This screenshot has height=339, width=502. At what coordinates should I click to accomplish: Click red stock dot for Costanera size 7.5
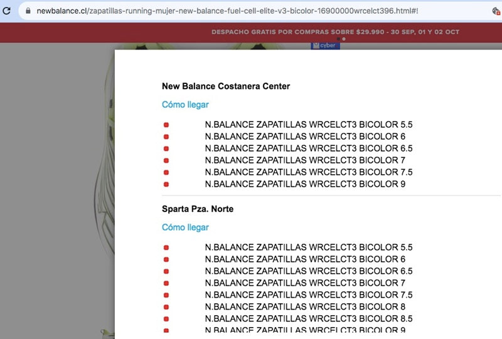pos(166,172)
